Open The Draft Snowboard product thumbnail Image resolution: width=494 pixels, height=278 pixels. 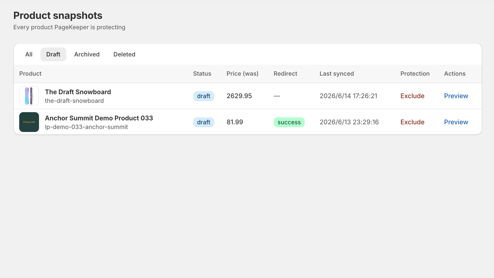pyautogui.click(x=29, y=96)
